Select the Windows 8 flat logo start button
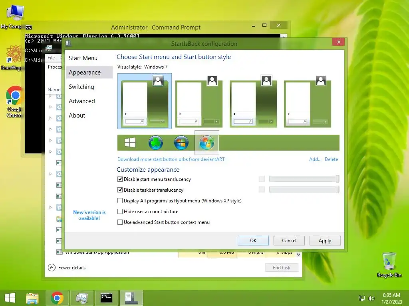 click(130, 143)
